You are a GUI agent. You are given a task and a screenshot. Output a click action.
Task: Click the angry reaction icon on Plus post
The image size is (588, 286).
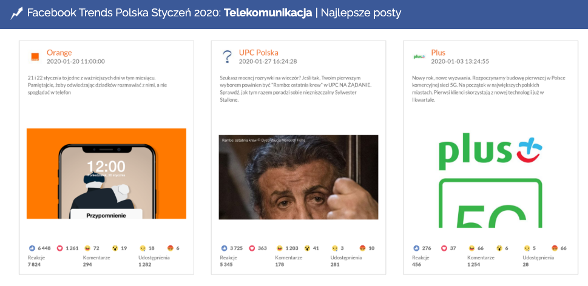point(554,248)
